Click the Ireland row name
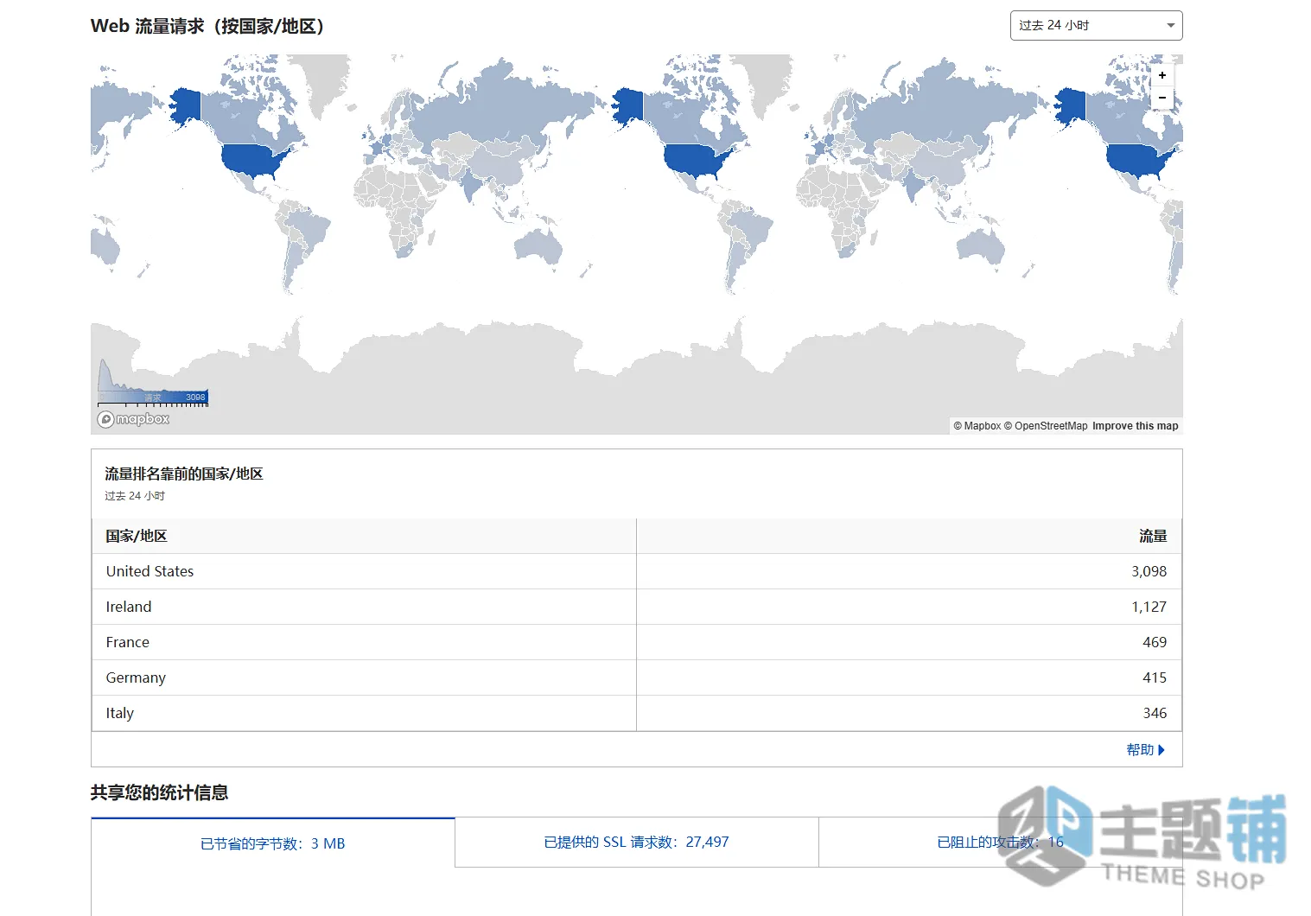The width and height of the screenshot is (1311, 916). point(129,607)
